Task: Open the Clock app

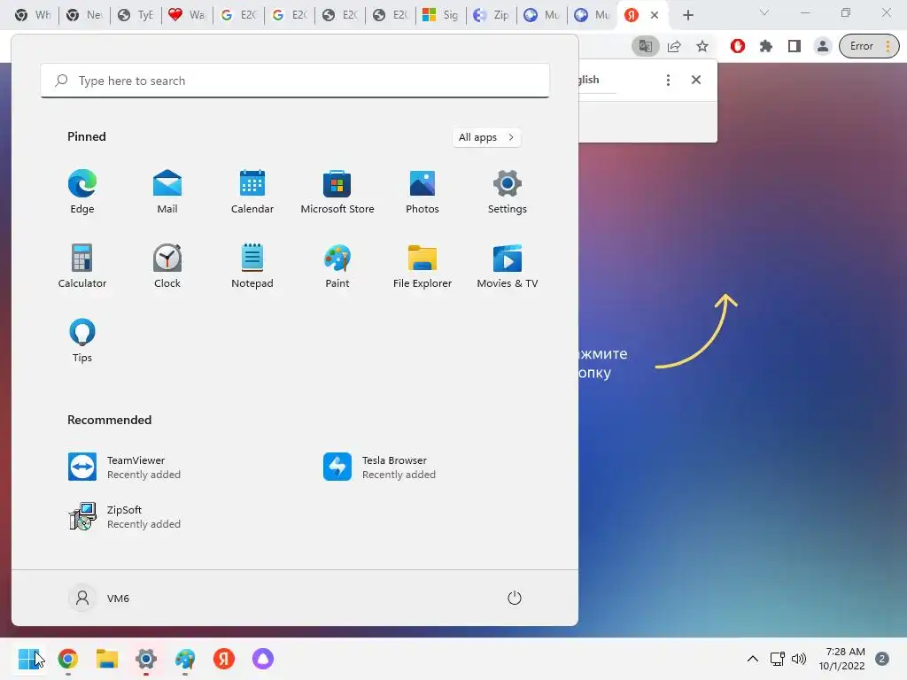Action: pyautogui.click(x=167, y=266)
